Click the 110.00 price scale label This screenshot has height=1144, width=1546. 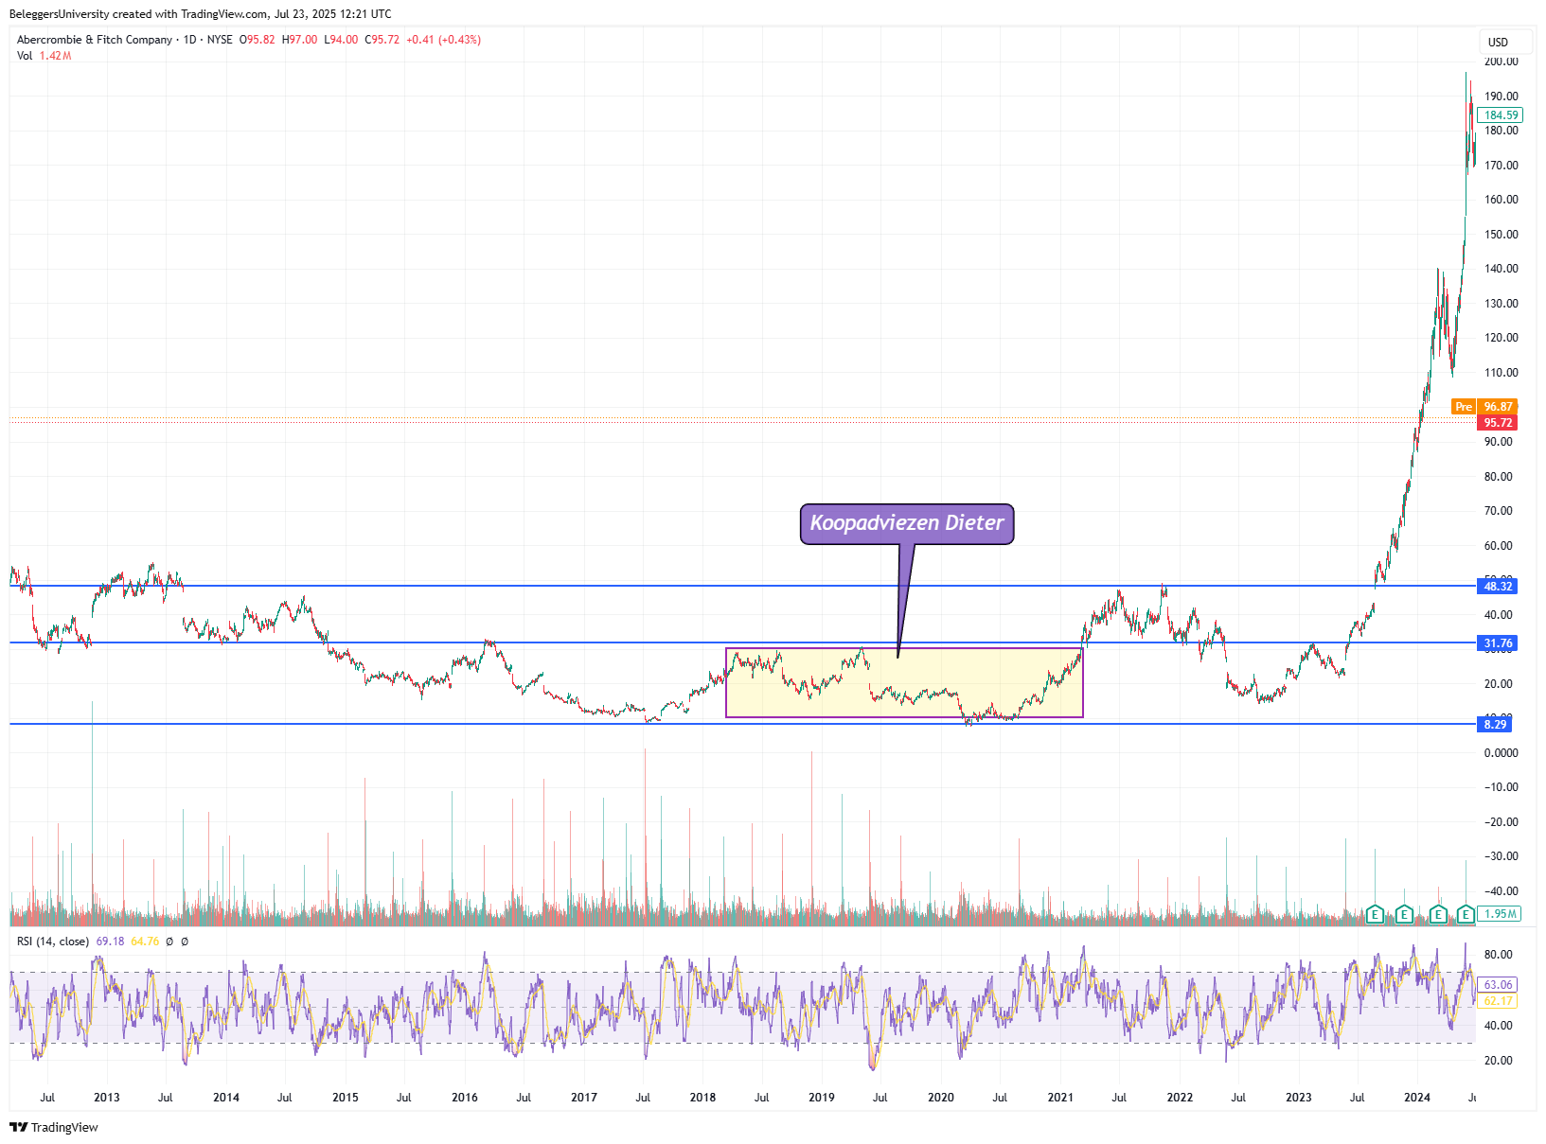tap(1502, 373)
